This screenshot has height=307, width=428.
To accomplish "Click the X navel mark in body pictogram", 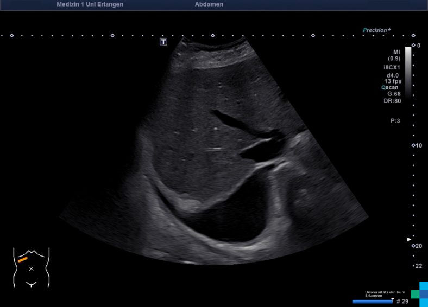I will (x=31, y=268).
